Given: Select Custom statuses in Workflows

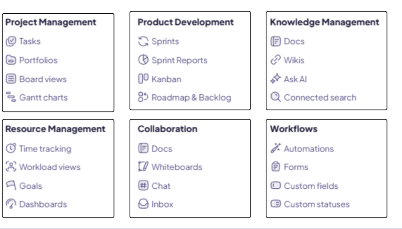Looking at the screenshot, I should (x=317, y=204).
